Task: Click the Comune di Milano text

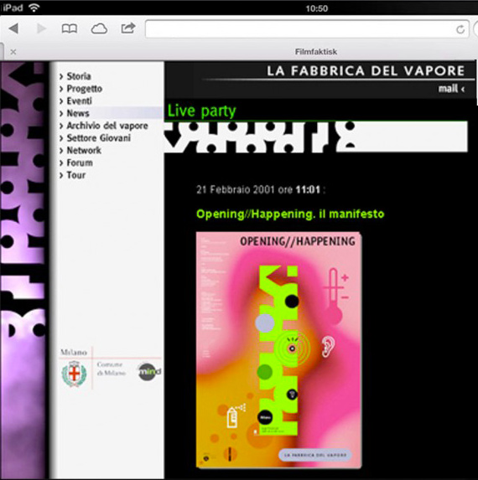Action: pos(111,369)
